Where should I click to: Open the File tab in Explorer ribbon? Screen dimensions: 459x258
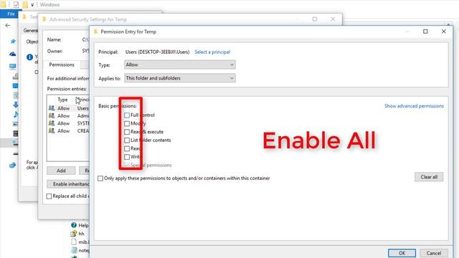tap(11, 14)
